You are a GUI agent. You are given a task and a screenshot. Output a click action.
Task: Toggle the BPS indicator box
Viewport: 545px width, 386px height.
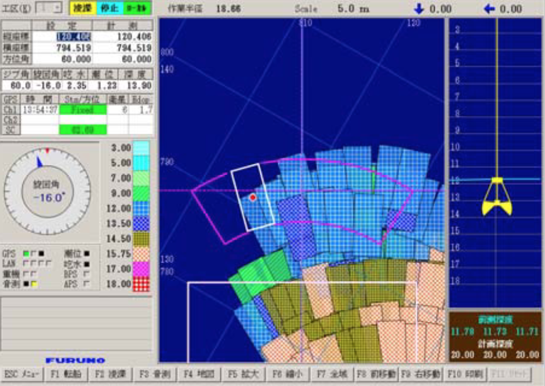click(87, 274)
